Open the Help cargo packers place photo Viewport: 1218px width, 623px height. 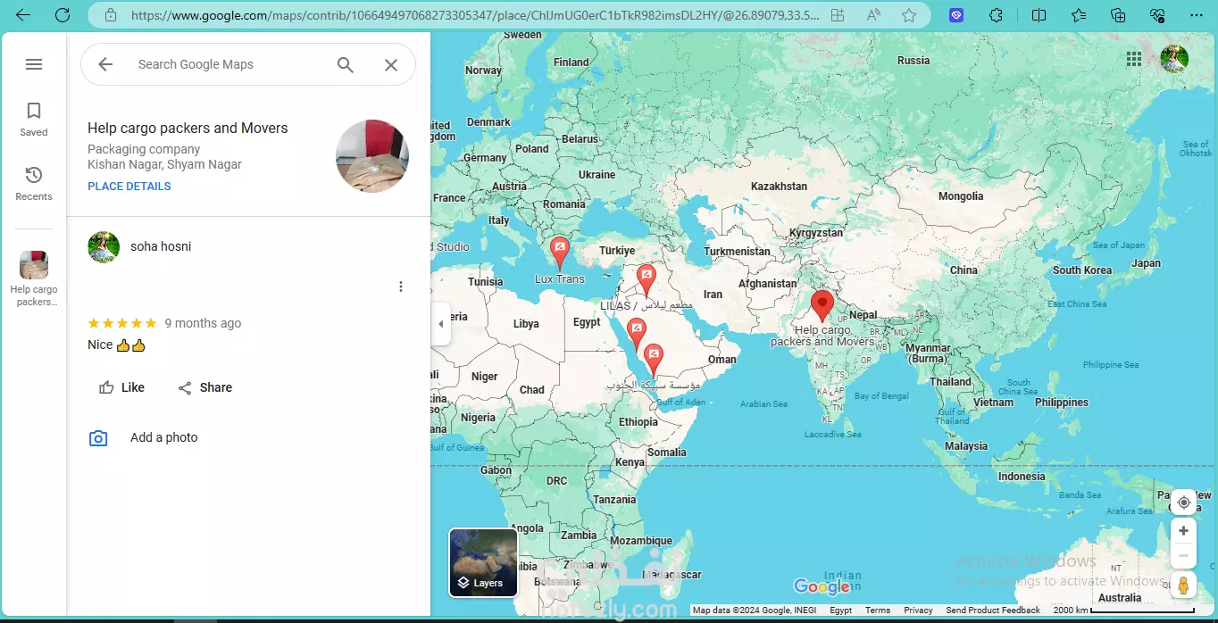(x=372, y=156)
